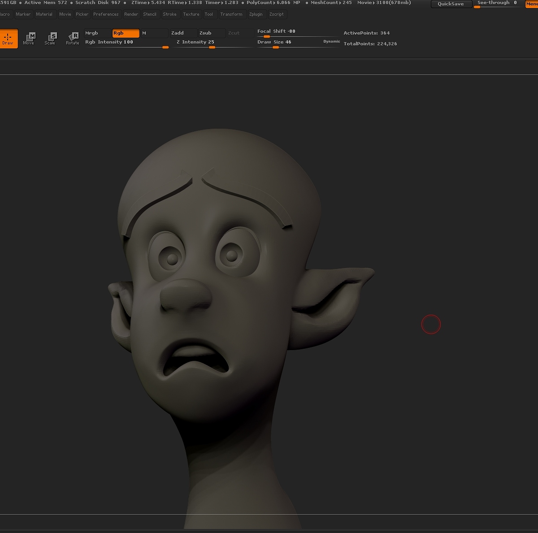Click the QuickSave button

pyautogui.click(x=451, y=4)
